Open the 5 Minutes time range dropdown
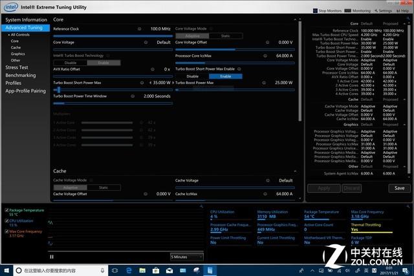The width and height of the screenshot is (414, 276). tap(187, 257)
